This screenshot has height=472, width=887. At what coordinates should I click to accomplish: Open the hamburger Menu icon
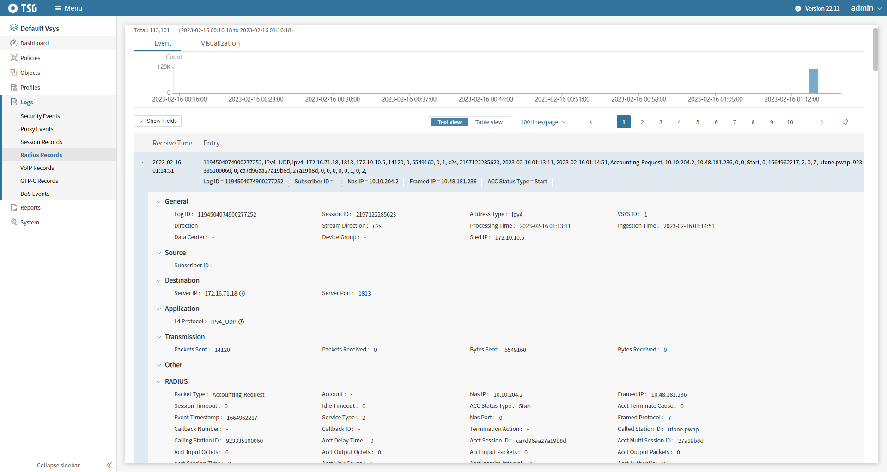pyautogui.click(x=58, y=8)
